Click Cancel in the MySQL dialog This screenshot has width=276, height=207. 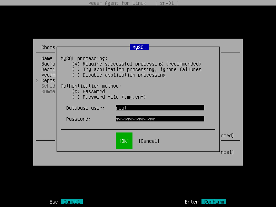click(149, 141)
